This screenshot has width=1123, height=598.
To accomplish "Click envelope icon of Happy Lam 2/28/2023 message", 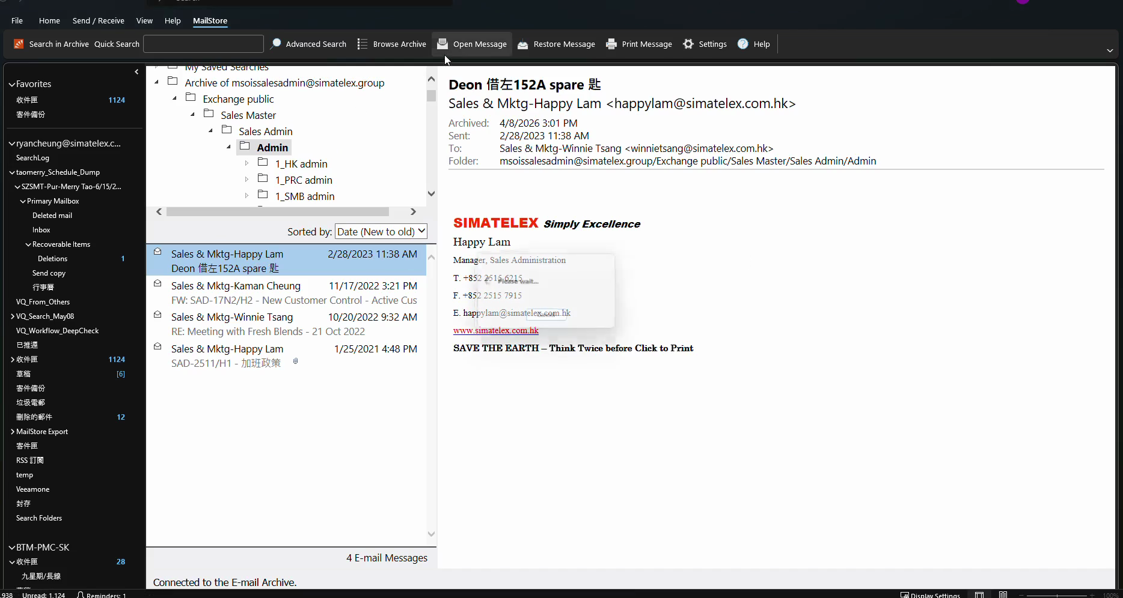I will pyautogui.click(x=158, y=252).
